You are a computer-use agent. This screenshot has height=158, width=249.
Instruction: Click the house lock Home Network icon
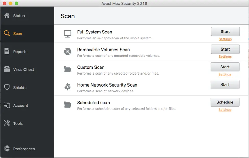point(68,87)
